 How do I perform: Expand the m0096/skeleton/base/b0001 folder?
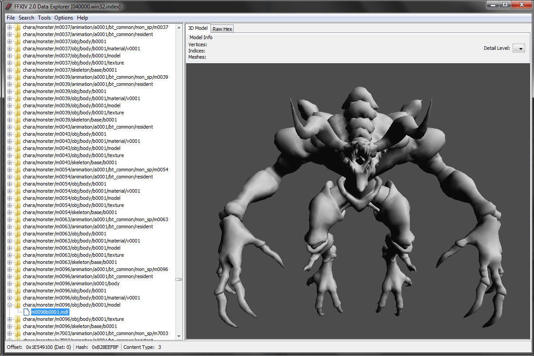[10, 326]
